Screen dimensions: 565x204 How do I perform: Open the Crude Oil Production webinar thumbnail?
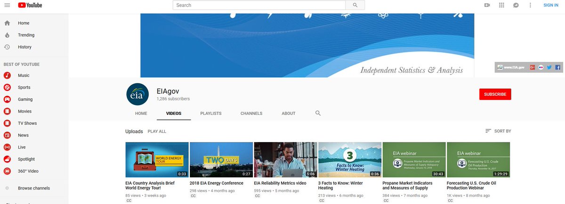click(478, 159)
